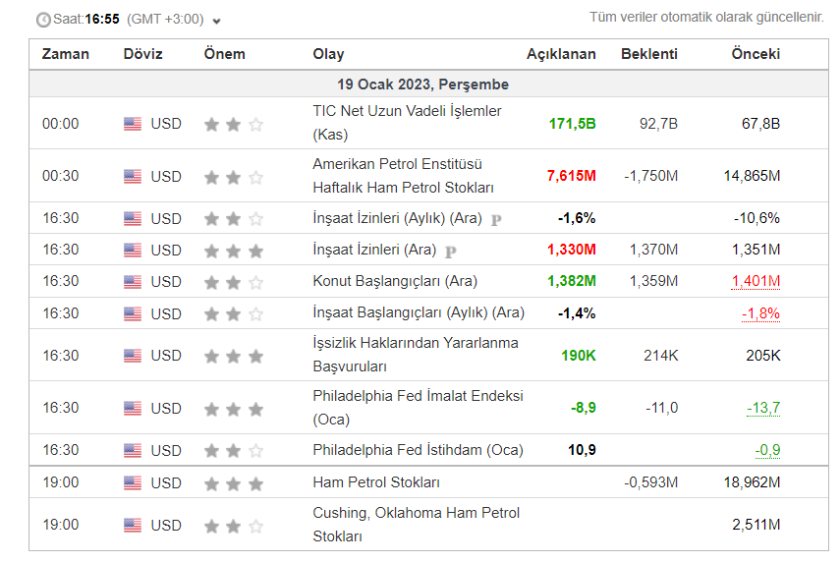Image resolution: width=840 pixels, height=563 pixels.
Task: Expand the Konut Başlangıçları (Ara) row
Action: tap(395, 281)
